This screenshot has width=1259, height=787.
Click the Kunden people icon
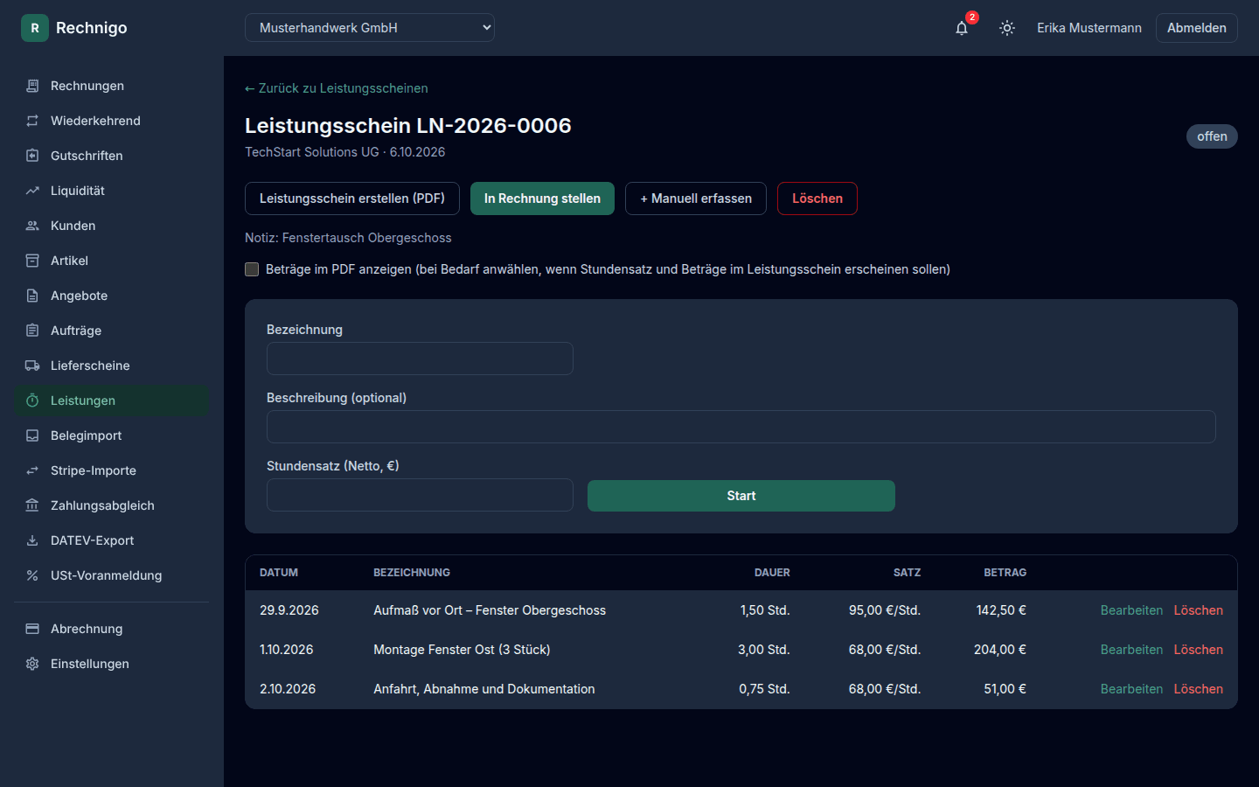[32, 226]
